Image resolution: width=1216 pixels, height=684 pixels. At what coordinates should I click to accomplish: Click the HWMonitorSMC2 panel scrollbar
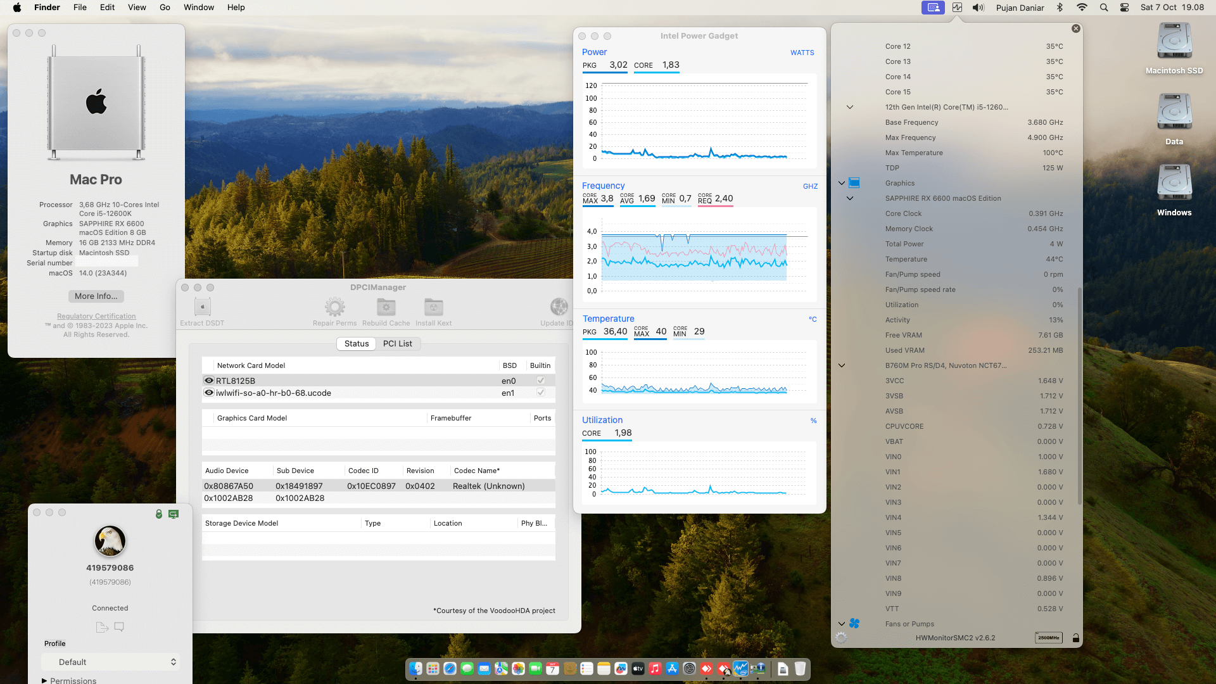click(x=1079, y=396)
